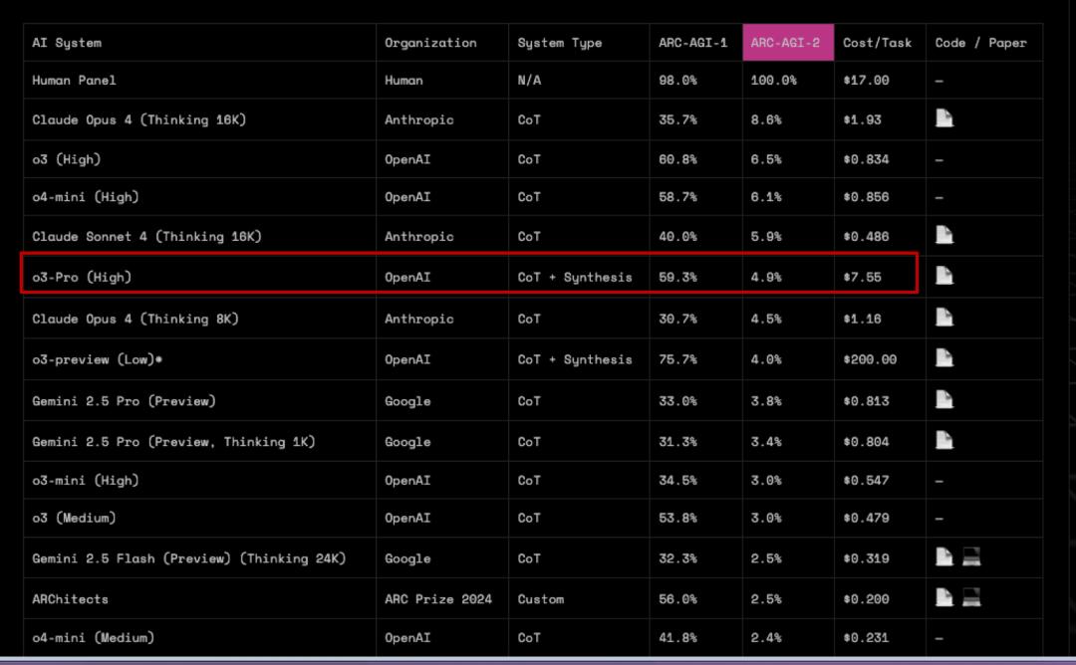Click the "Custom" system type cell
The width and height of the screenshot is (1076, 665).
(x=541, y=599)
